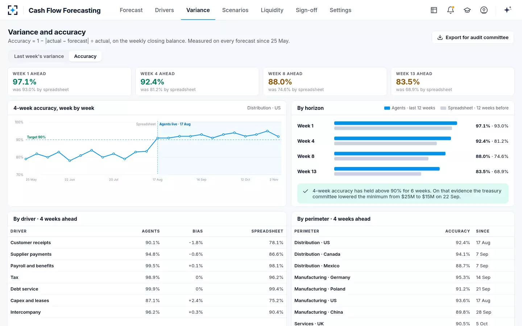Image resolution: width=522 pixels, height=326 pixels.
Task: Select the Week 8 Ahead card
Action: pyautogui.click(x=325, y=81)
